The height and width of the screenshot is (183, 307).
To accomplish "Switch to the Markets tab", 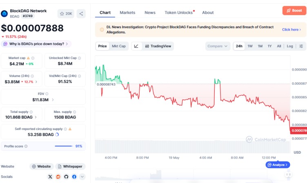I will click(x=127, y=13).
